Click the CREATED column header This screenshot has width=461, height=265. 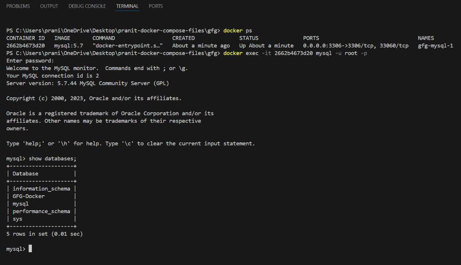tap(184, 38)
